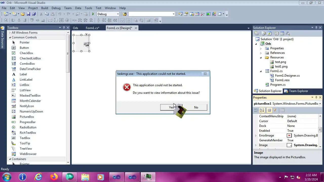Click Show All Files in Solution Explorer

click(x=264, y=33)
